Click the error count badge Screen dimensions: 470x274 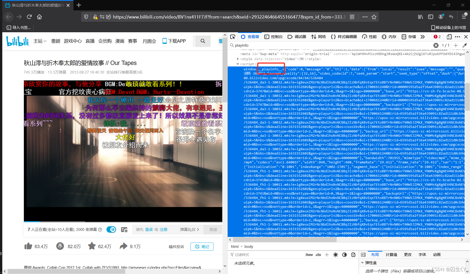coord(437,37)
